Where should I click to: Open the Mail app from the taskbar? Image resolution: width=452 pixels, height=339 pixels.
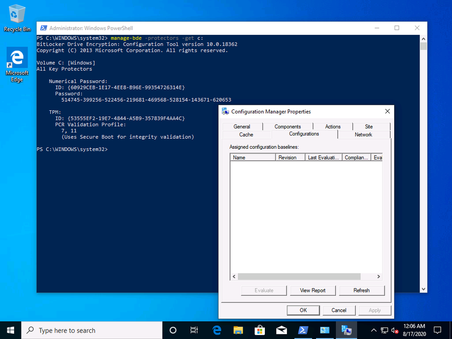(281, 330)
